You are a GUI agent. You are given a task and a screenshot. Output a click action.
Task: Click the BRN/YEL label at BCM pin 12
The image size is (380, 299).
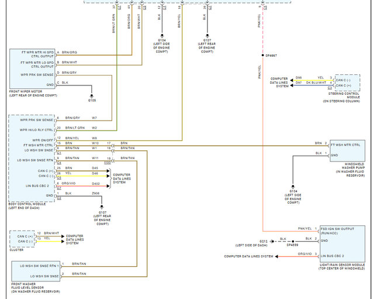pos(72,138)
